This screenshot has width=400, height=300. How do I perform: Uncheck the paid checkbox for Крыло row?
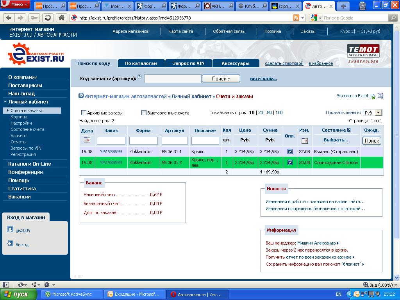point(290,152)
